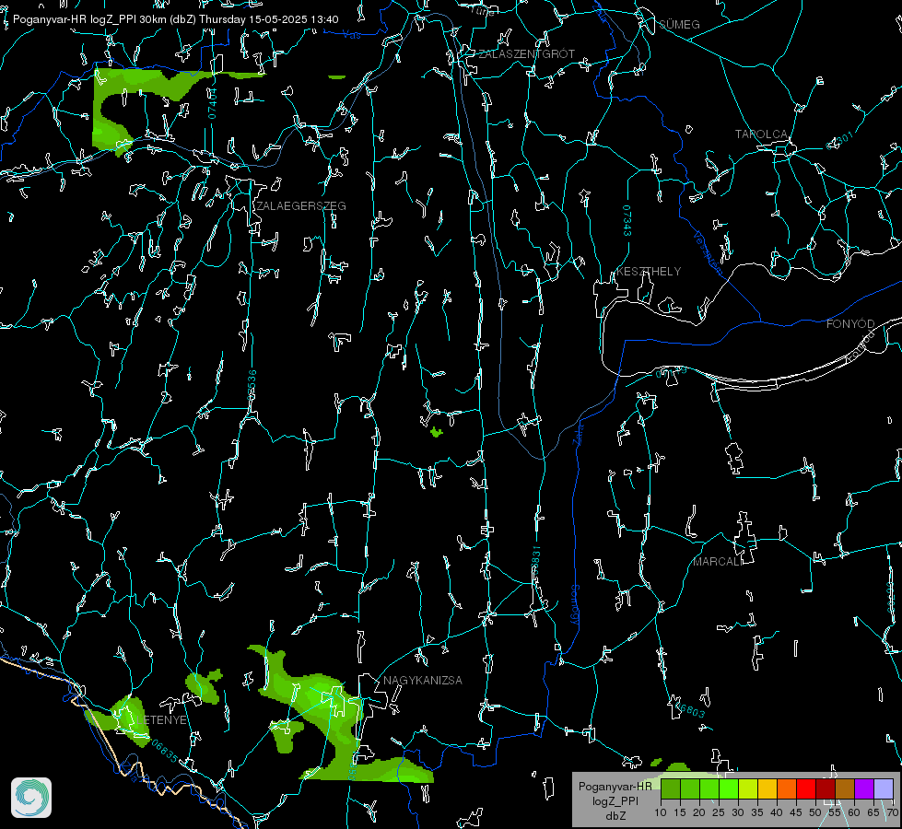Click the SÜMEG city label
902x829 pixels.
click(679, 25)
